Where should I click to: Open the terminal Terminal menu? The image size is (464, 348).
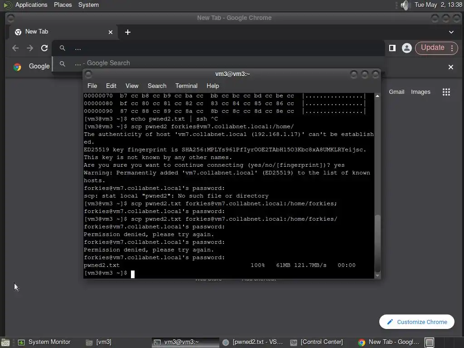(x=186, y=86)
